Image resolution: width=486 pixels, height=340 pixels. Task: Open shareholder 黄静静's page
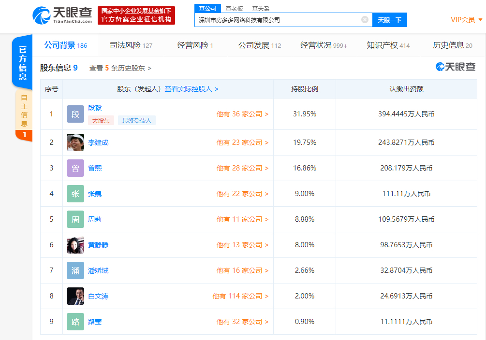(x=98, y=245)
